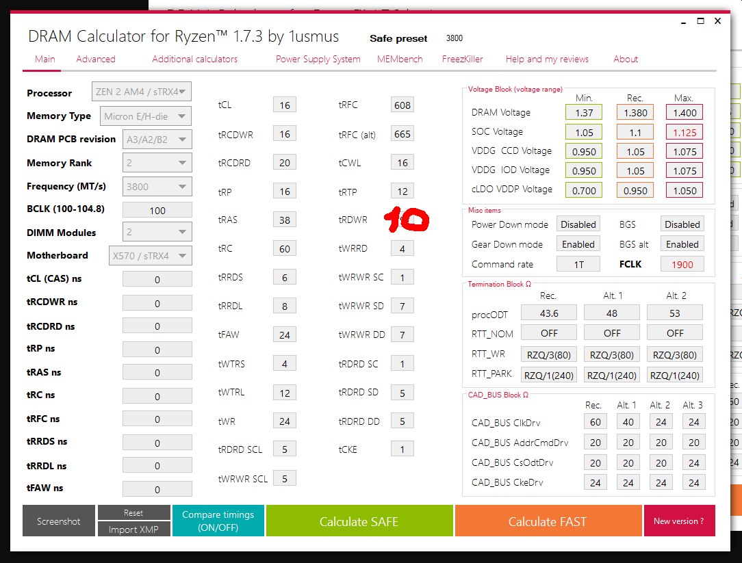Maximize the DRAM Calculator window
The image size is (742, 563).
pyautogui.click(x=700, y=21)
